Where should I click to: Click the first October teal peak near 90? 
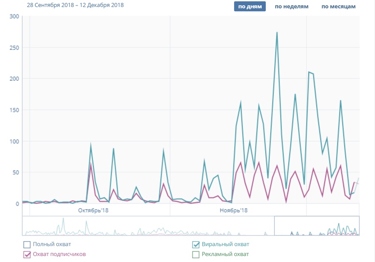pos(91,146)
